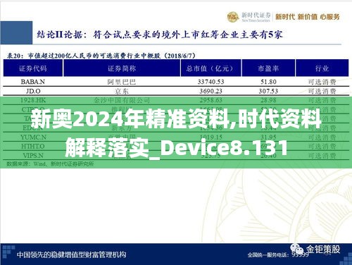The height and width of the screenshot is (265, 352).
Task: Select market cap value 3690.23
Action: (x=210, y=91)
